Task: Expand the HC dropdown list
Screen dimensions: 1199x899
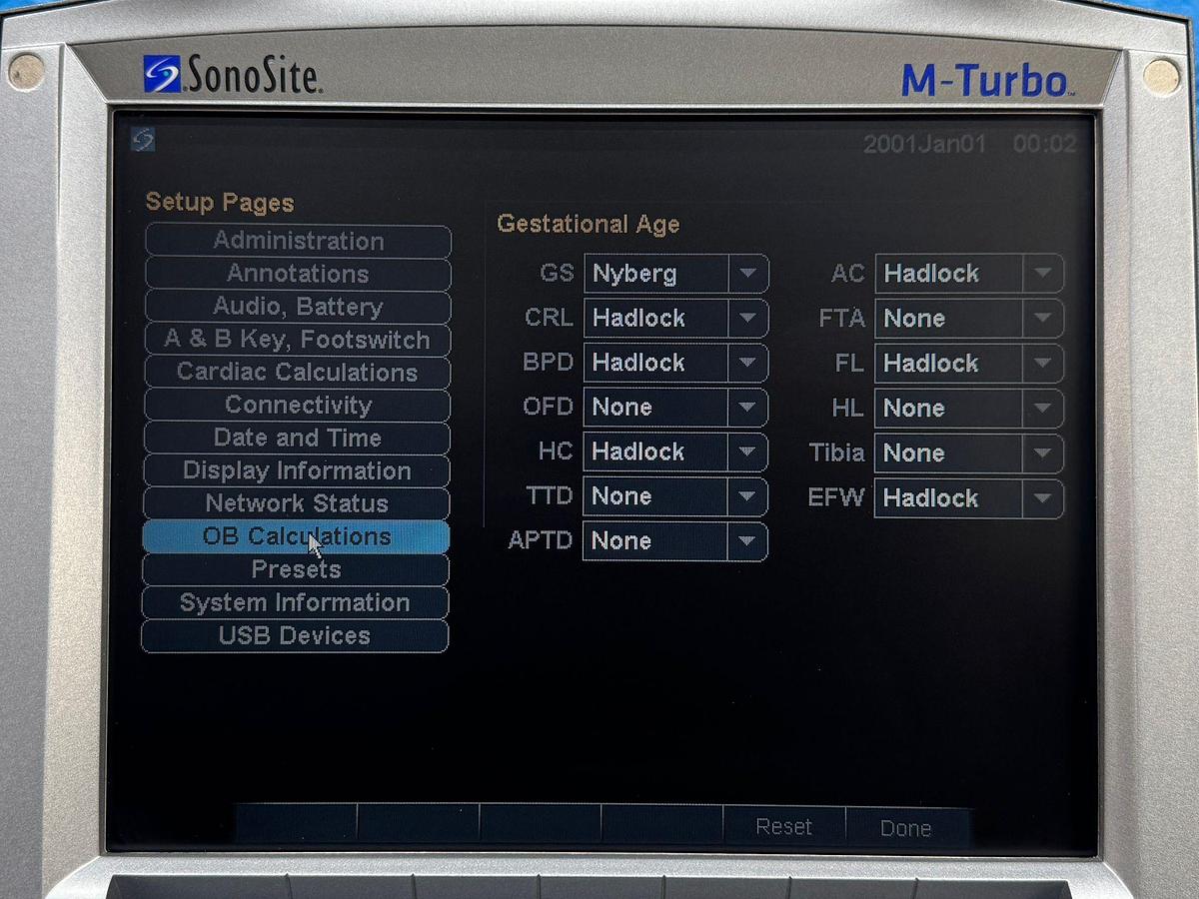Action: 747,451
